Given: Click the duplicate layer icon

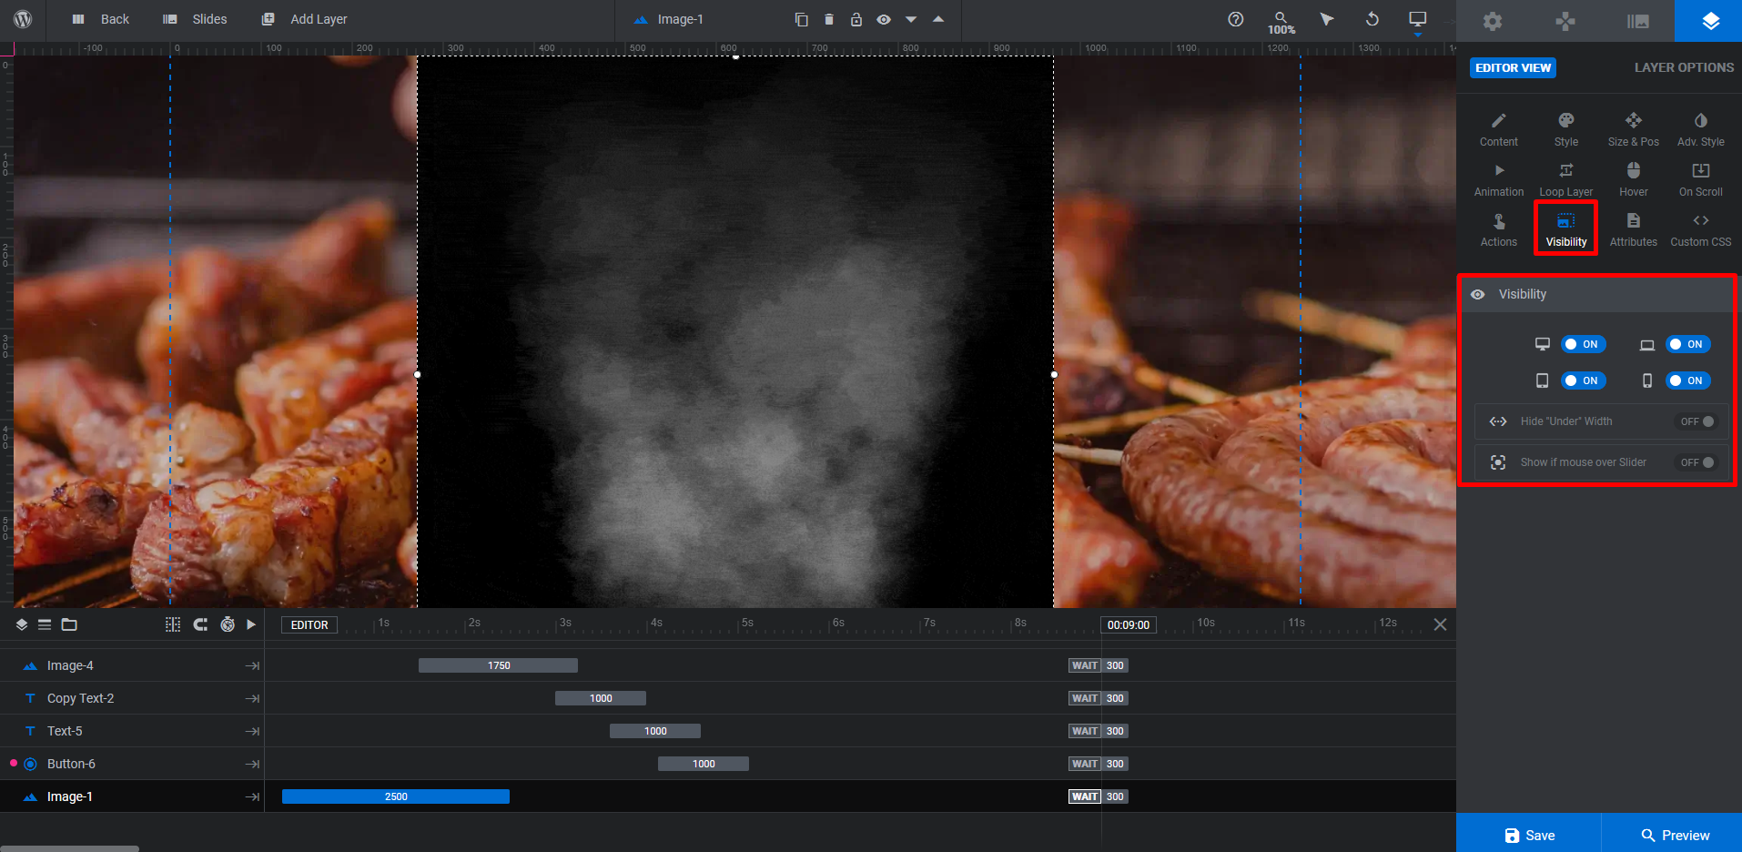Looking at the screenshot, I should (x=801, y=19).
